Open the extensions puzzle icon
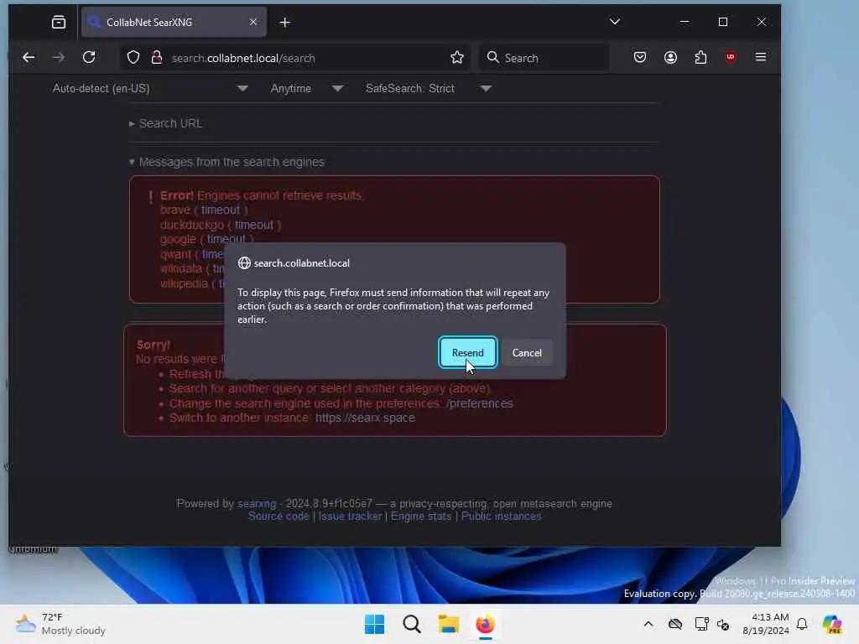Screen dimensions: 859x644 point(700,58)
